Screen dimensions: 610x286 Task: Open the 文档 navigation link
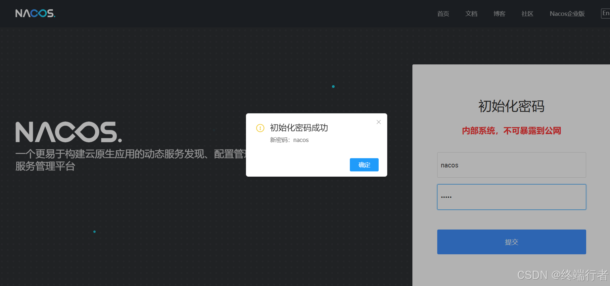(471, 14)
